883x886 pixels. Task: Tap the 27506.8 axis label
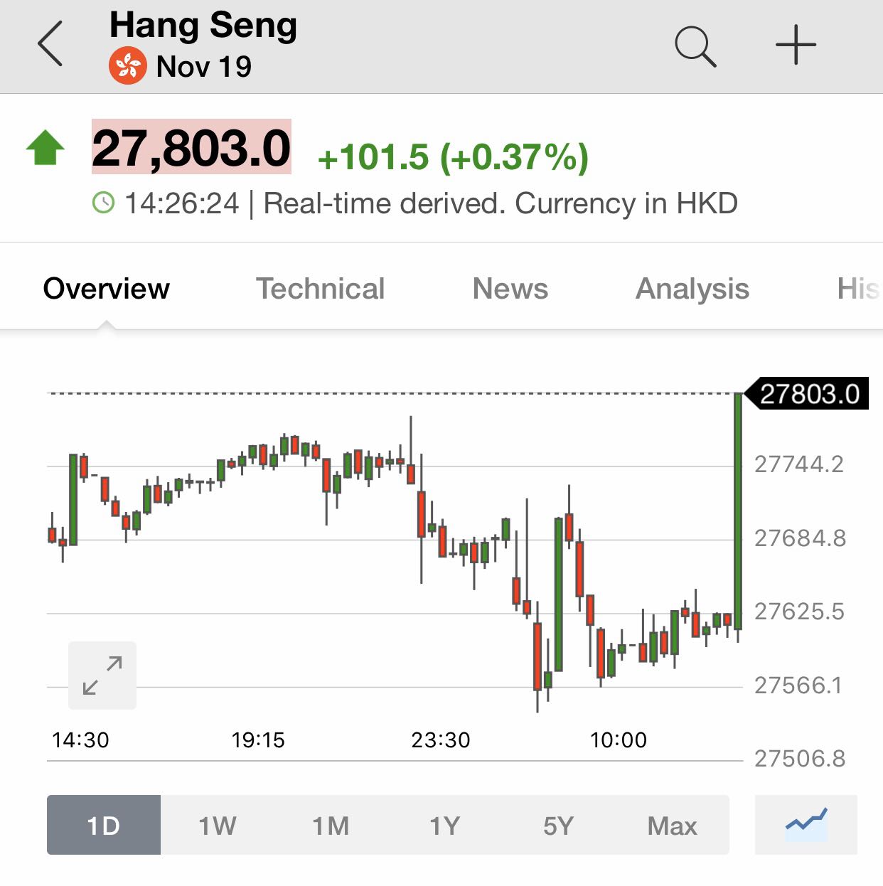point(800,759)
